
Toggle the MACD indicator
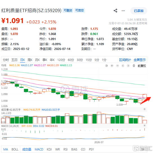39,149
